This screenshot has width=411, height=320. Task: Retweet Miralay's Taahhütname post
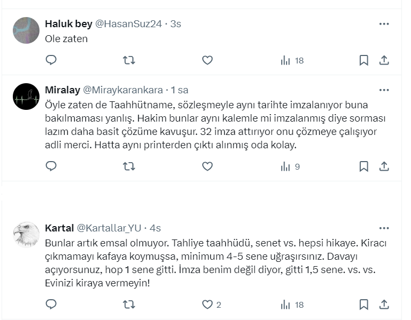[129, 166]
